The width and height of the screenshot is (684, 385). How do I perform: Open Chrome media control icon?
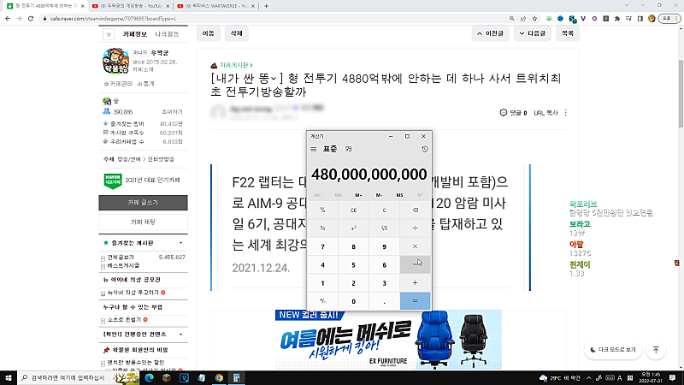(628, 19)
